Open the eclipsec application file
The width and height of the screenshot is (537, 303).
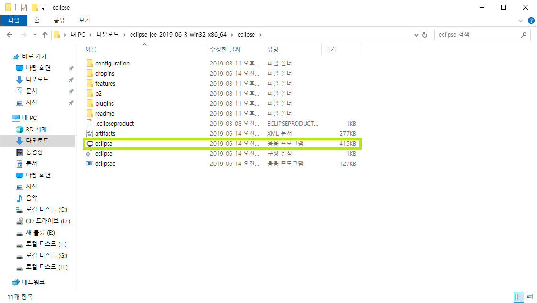(105, 163)
